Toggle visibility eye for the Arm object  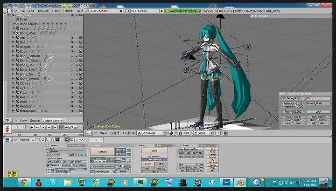click(x=72, y=38)
